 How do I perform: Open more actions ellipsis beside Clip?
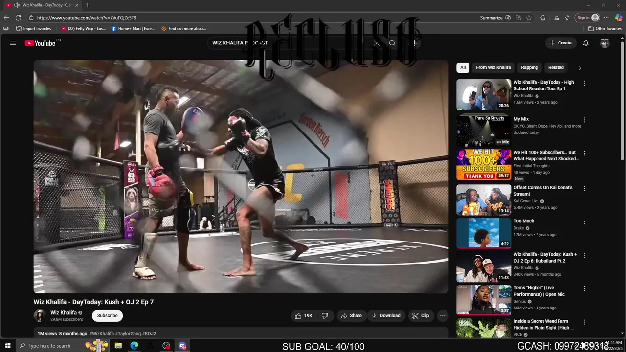click(x=443, y=316)
